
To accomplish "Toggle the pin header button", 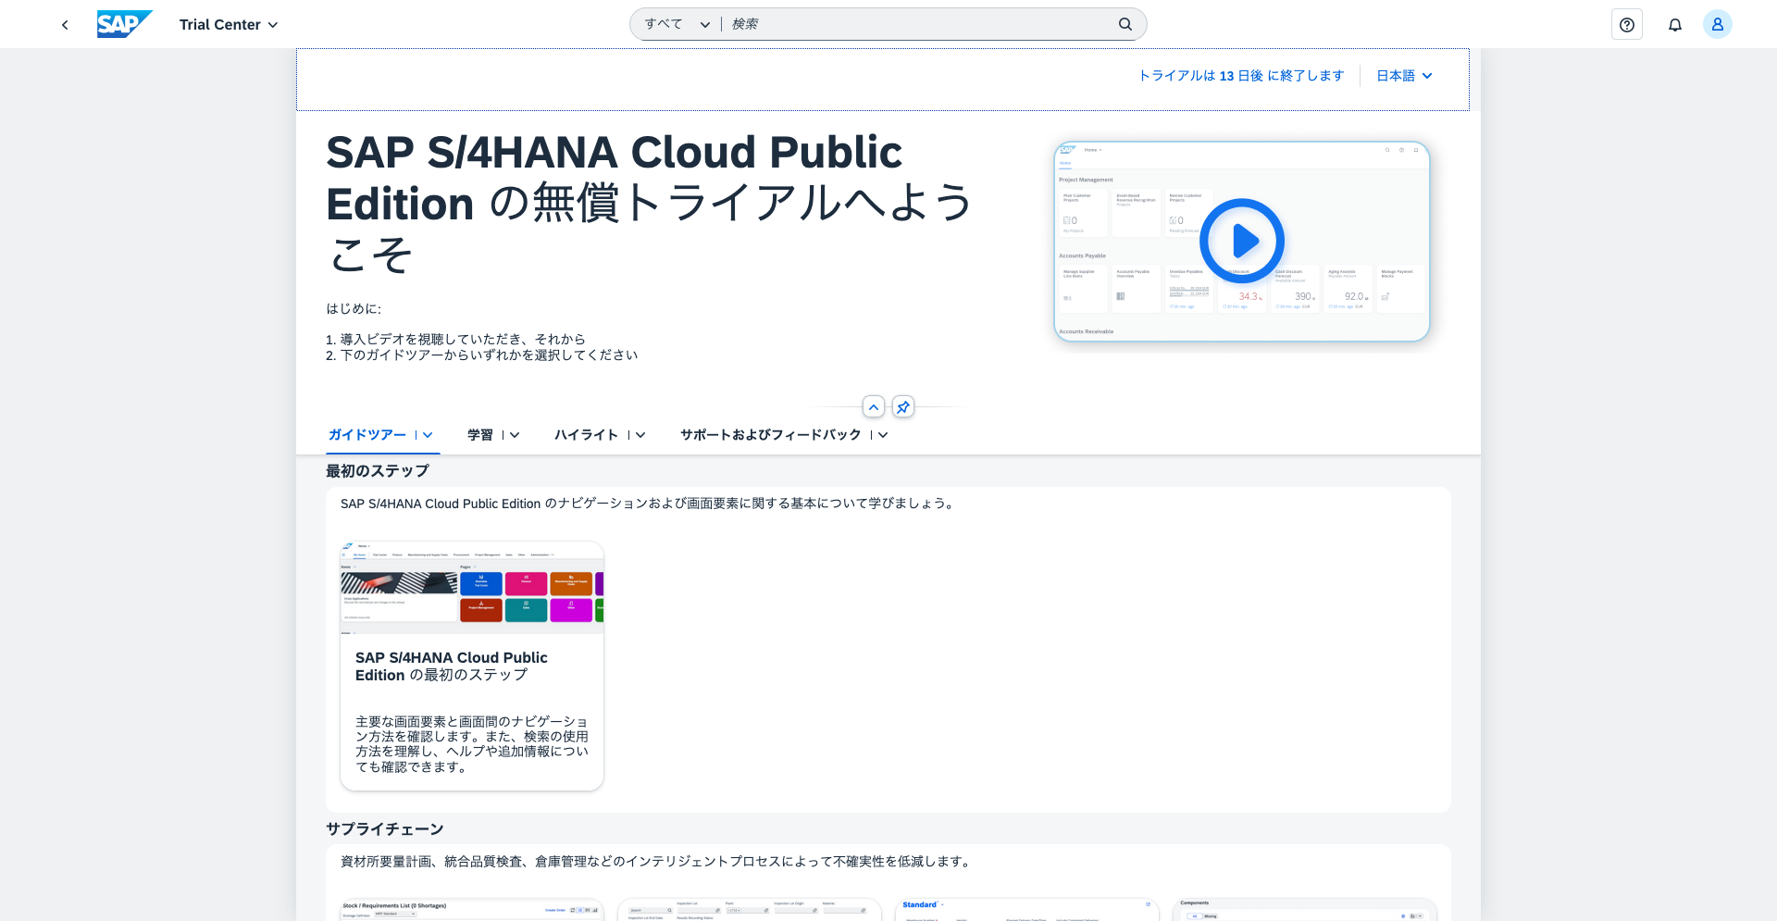I will (903, 407).
